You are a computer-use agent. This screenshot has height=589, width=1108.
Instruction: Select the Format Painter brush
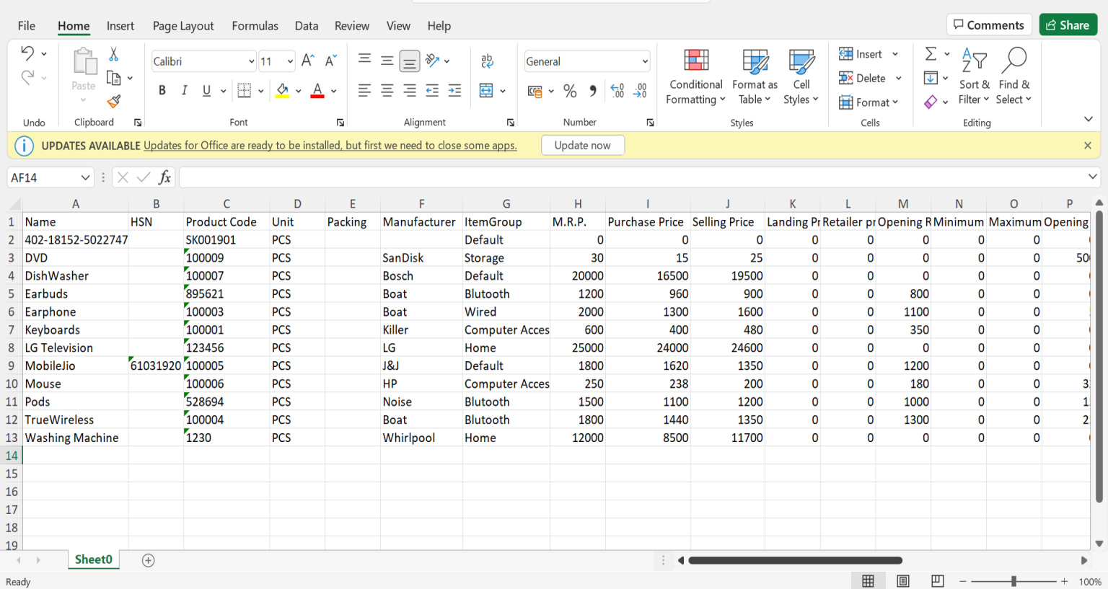pos(113,101)
